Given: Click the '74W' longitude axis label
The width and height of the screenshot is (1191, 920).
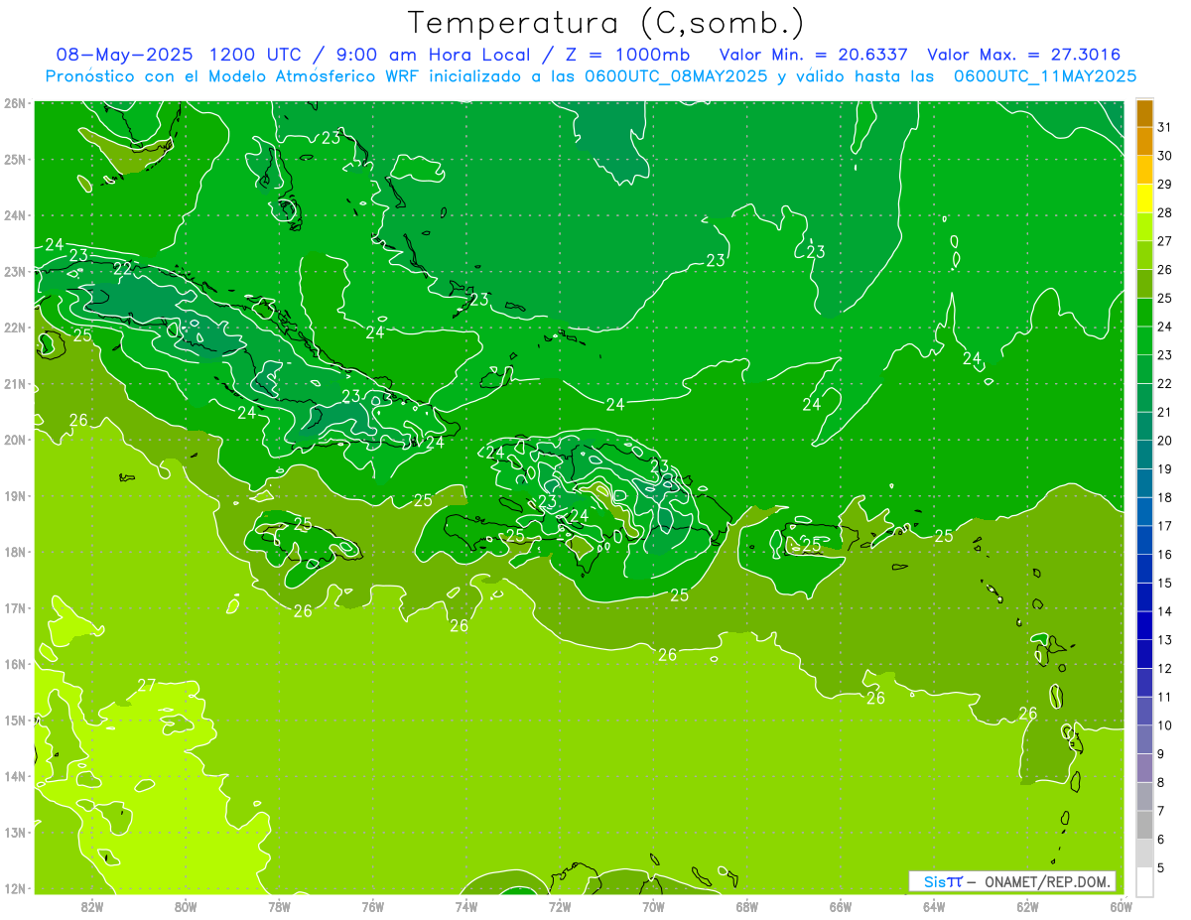Looking at the screenshot, I should coord(465,906).
